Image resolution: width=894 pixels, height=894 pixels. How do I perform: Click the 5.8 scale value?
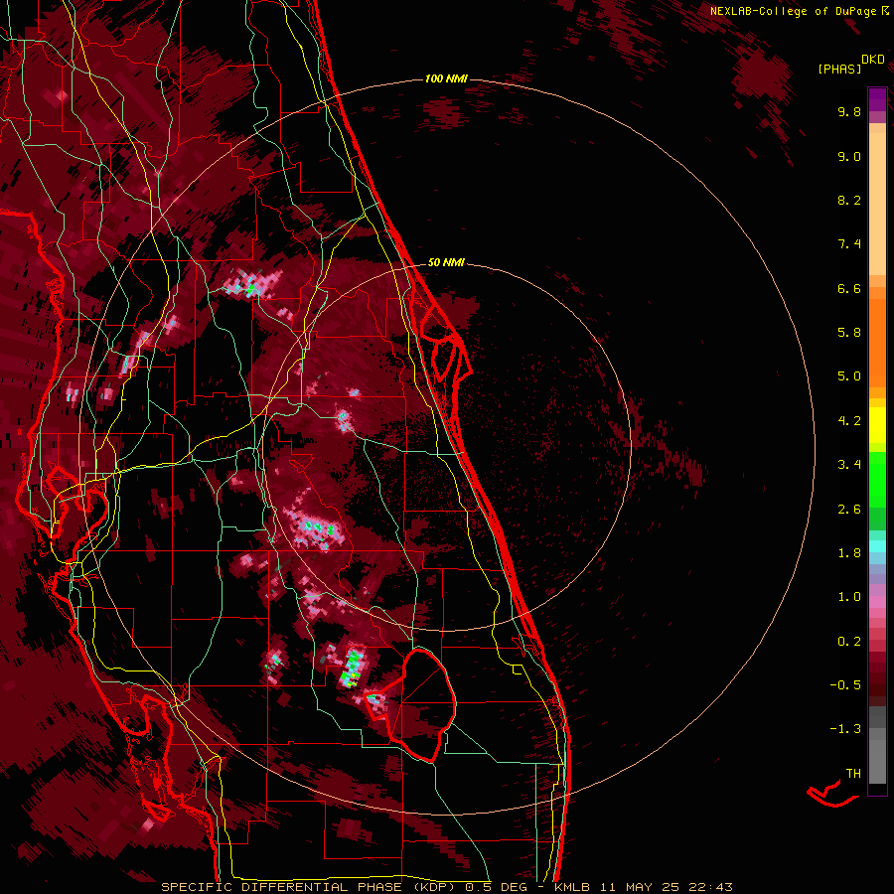(x=849, y=333)
